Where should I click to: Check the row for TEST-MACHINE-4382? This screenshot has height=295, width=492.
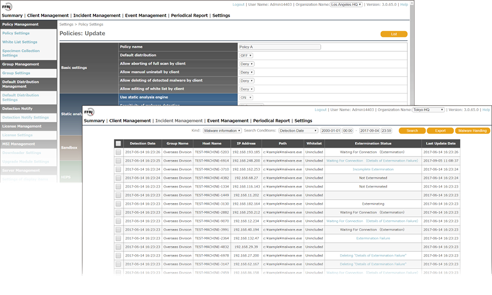click(x=118, y=178)
